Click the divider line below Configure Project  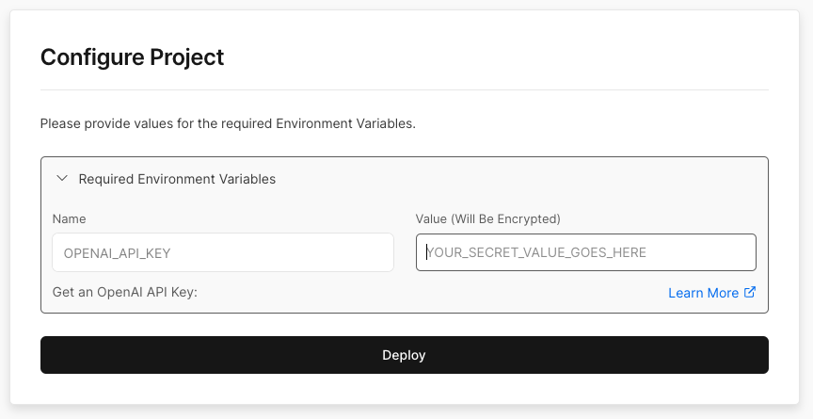pos(405,90)
